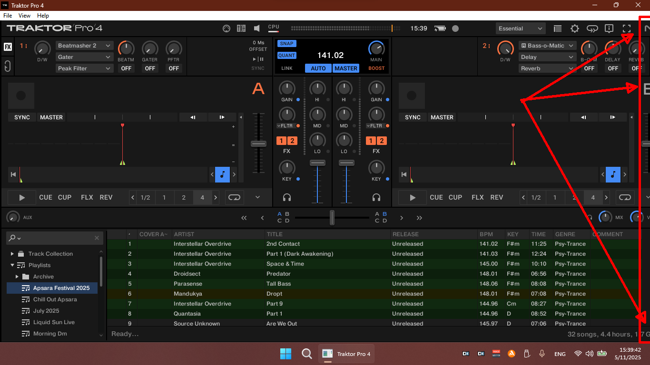
Task: Open the Delay effect dropdown
Action: (547, 57)
